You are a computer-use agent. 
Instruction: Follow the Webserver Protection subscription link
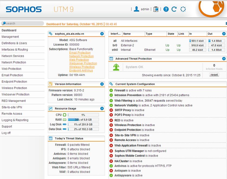[83, 63]
